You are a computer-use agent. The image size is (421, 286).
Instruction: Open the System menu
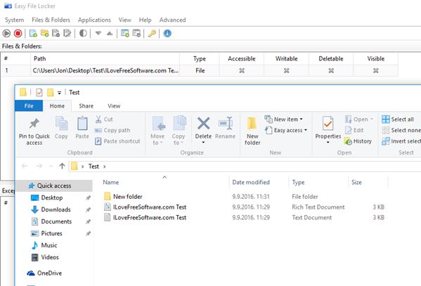(x=15, y=20)
